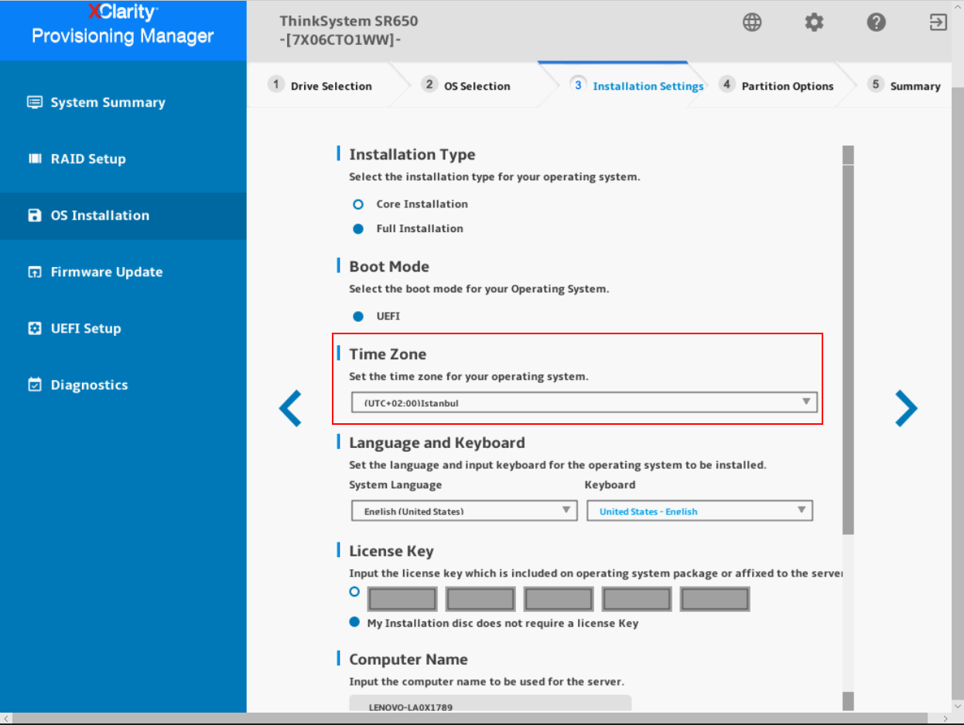Click the 'ThinkSystem SR650' title text

pos(348,21)
